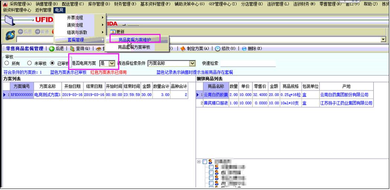Image resolution: width=390 pixels, height=190 pixels.
Task: Click the RPK00000000 plan number cell
Action: click(x=22, y=95)
